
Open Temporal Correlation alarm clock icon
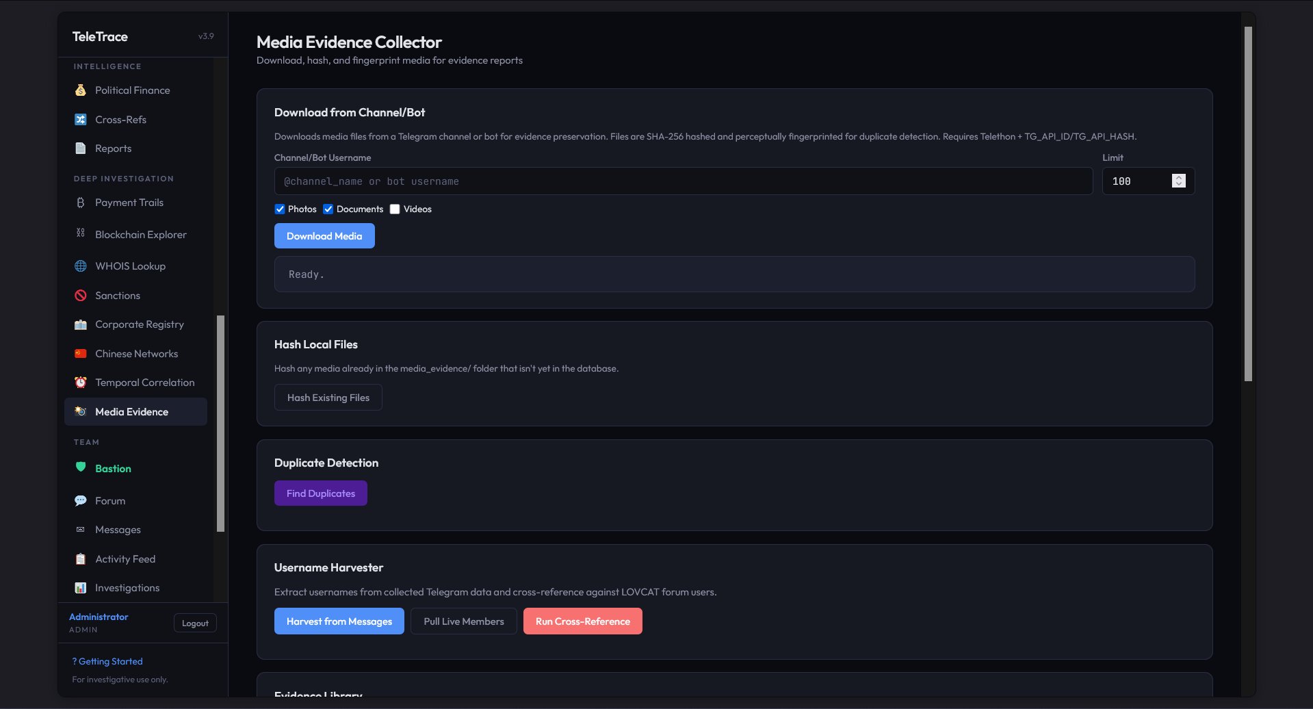pyautogui.click(x=81, y=383)
